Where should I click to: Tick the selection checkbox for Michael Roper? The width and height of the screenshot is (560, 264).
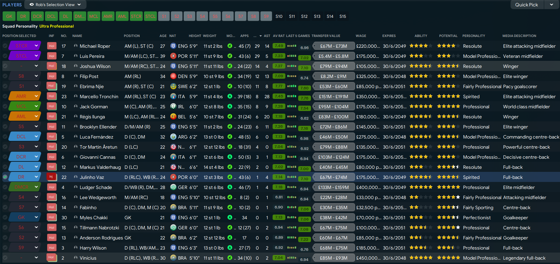pos(5,46)
